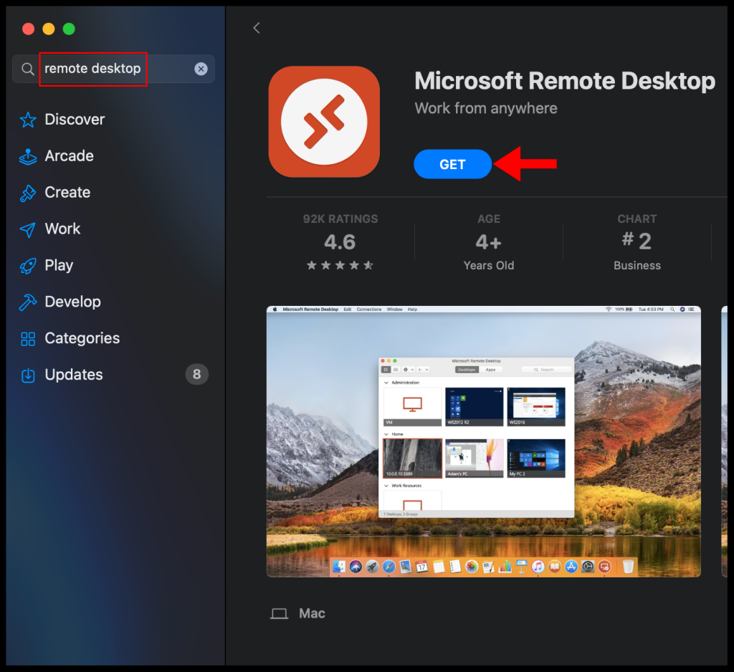Click the #2 Business chart ranking
Image resolution: width=734 pixels, height=672 pixels.
coord(637,243)
